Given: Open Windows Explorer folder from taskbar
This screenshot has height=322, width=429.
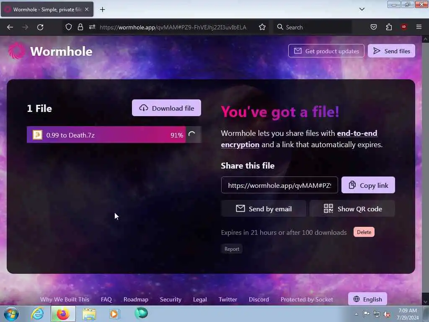Looking at the screenshot, I should pos(89,314).
